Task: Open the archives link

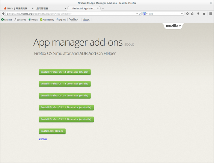Action: pyautogui.click(x=43, y=139)
